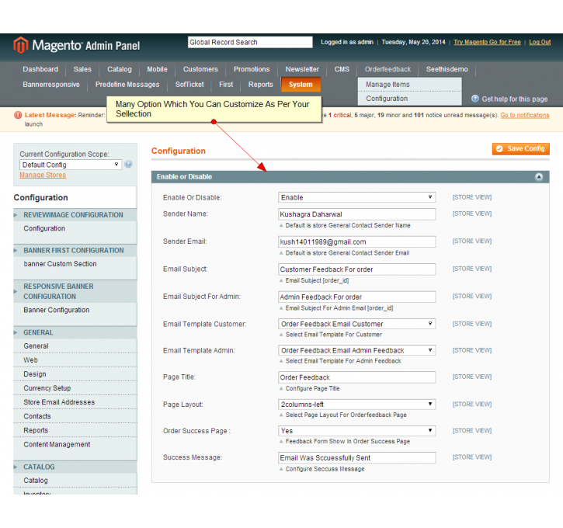Open Contacts item in sidebar
This screenshot has height=528, width=563.
point(37,416)
